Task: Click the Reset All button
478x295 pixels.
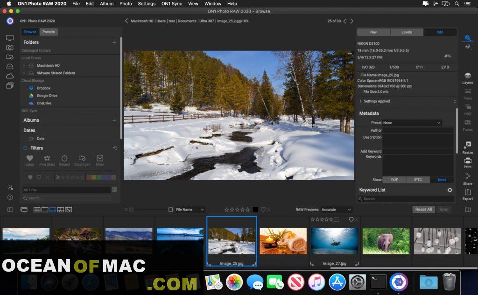Action: coord(423,210)
